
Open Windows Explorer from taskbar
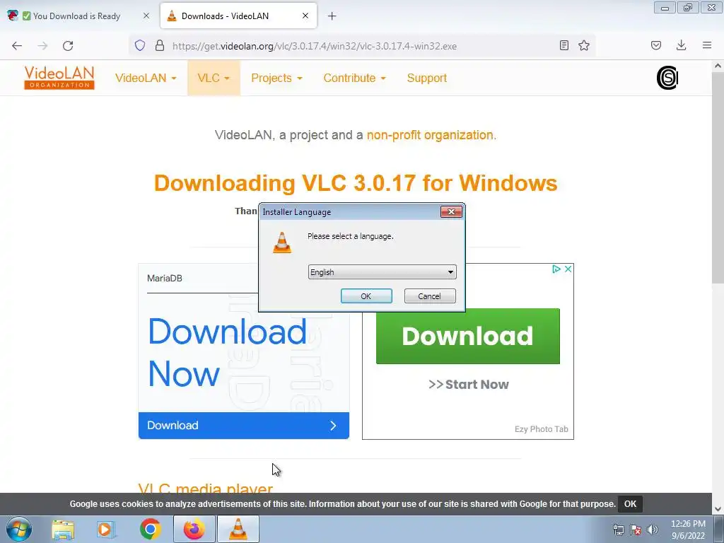pos(63,529)
